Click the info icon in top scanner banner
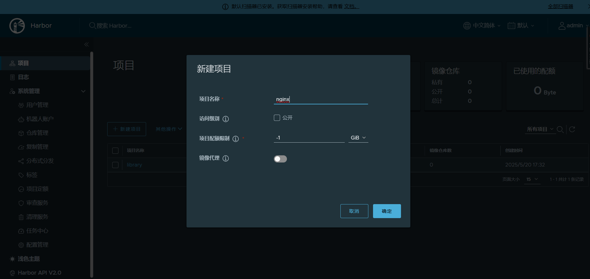 [225, 7]
